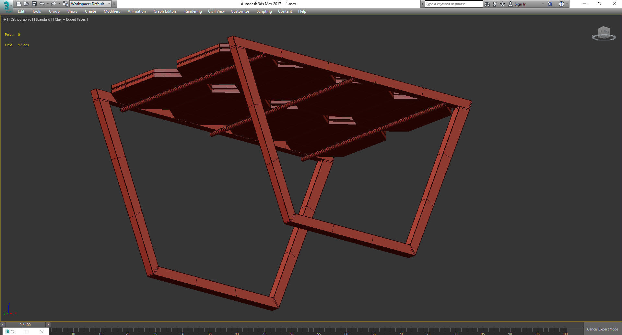Click the Open File folder icon
This screenshot has width=622, height=335.
[26, 4]
